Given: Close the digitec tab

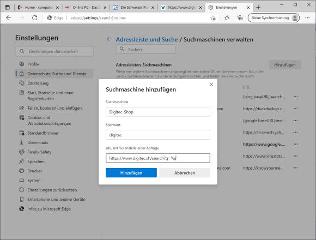Looking at the screenshot, I should tap(200, 8).
